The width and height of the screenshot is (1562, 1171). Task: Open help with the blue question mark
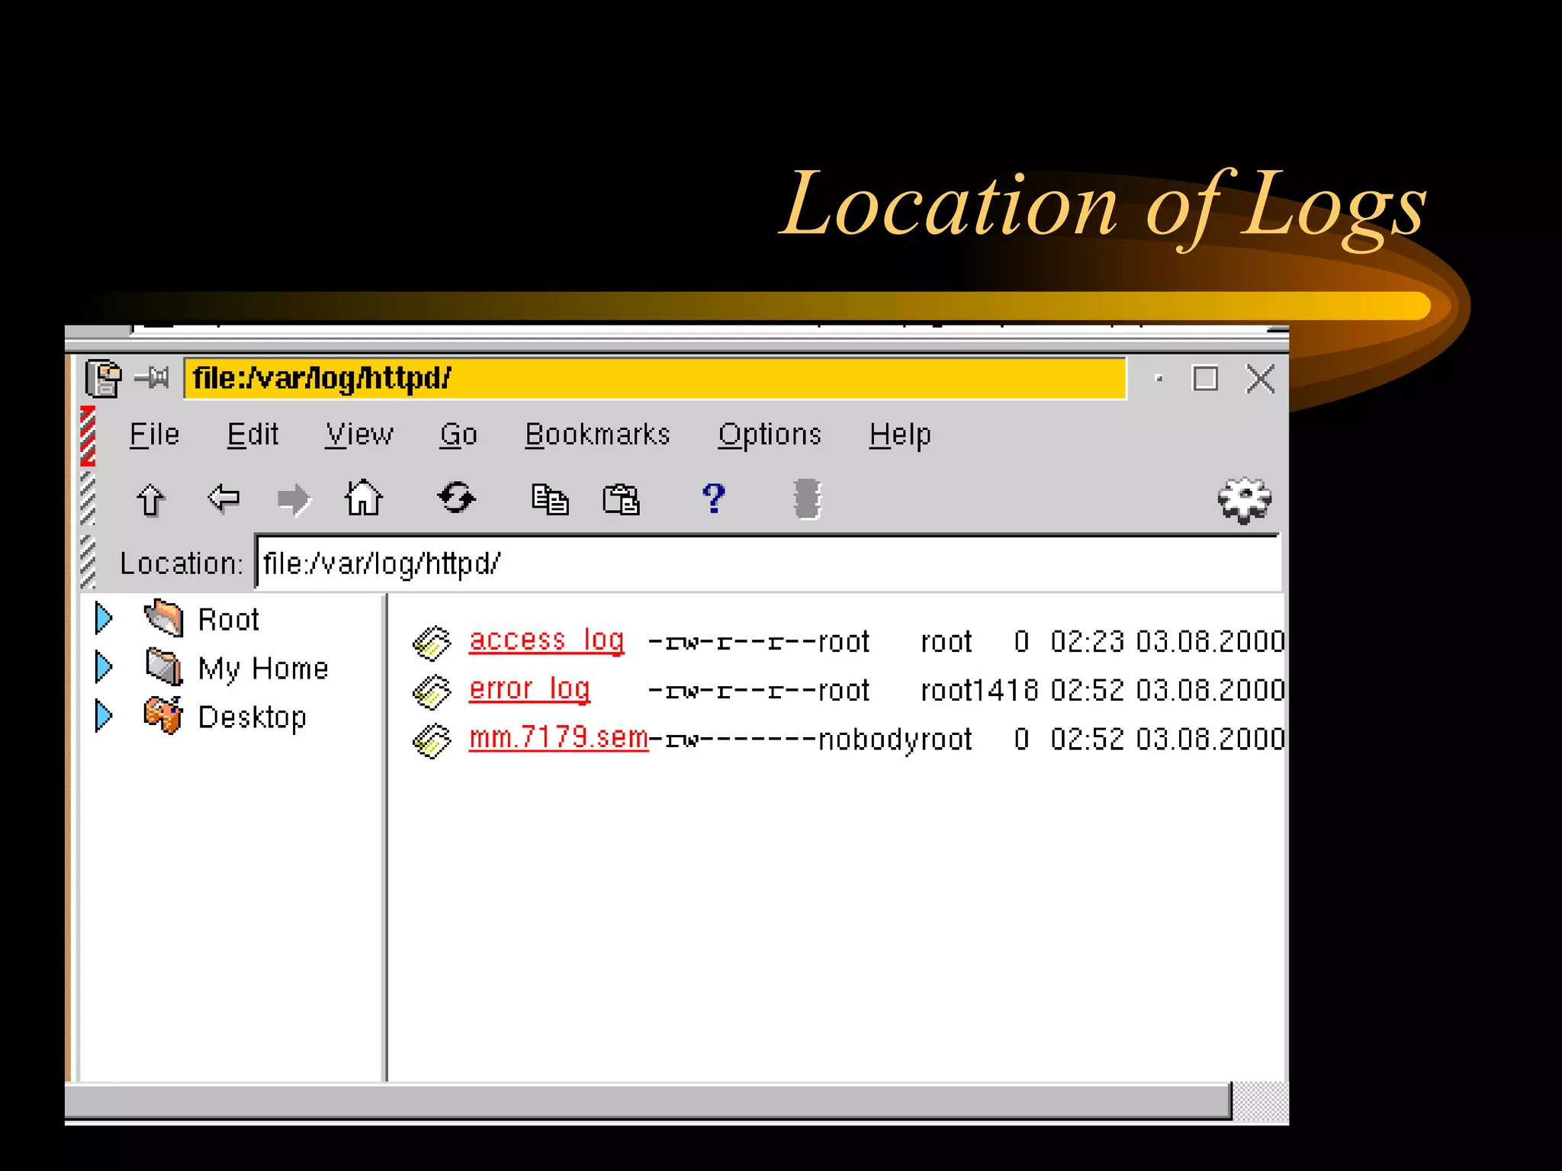(x=714, y=499)
